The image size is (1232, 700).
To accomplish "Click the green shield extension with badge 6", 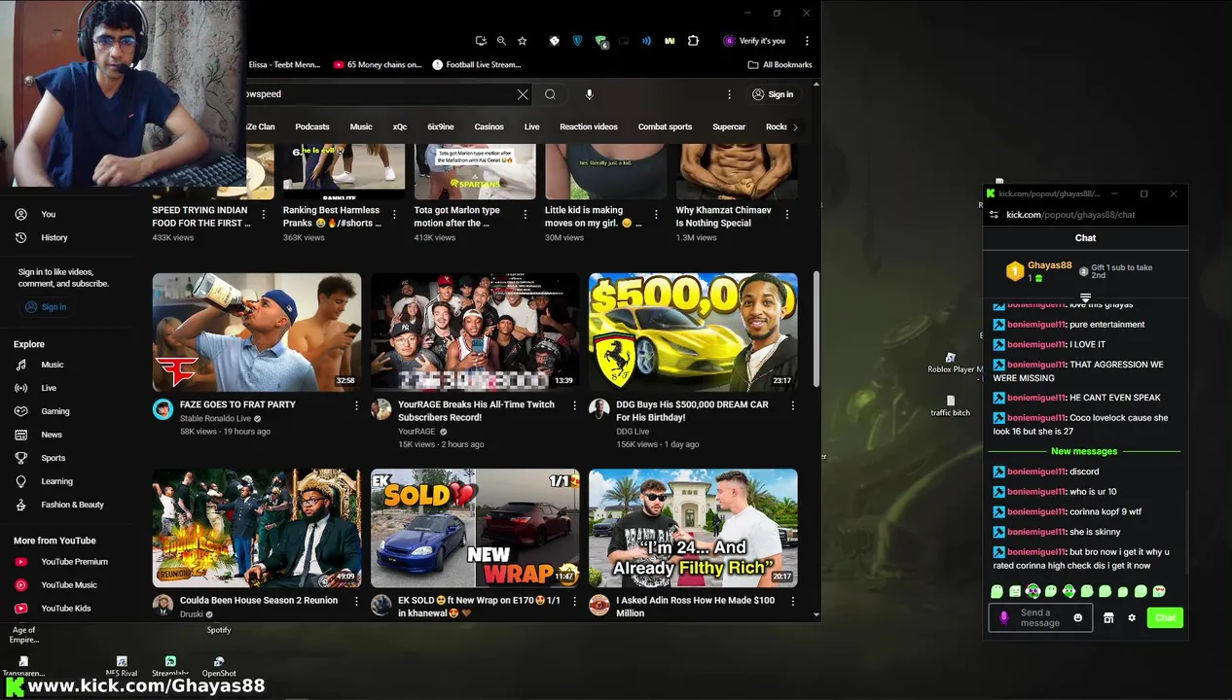I will (x=601, y=42).
